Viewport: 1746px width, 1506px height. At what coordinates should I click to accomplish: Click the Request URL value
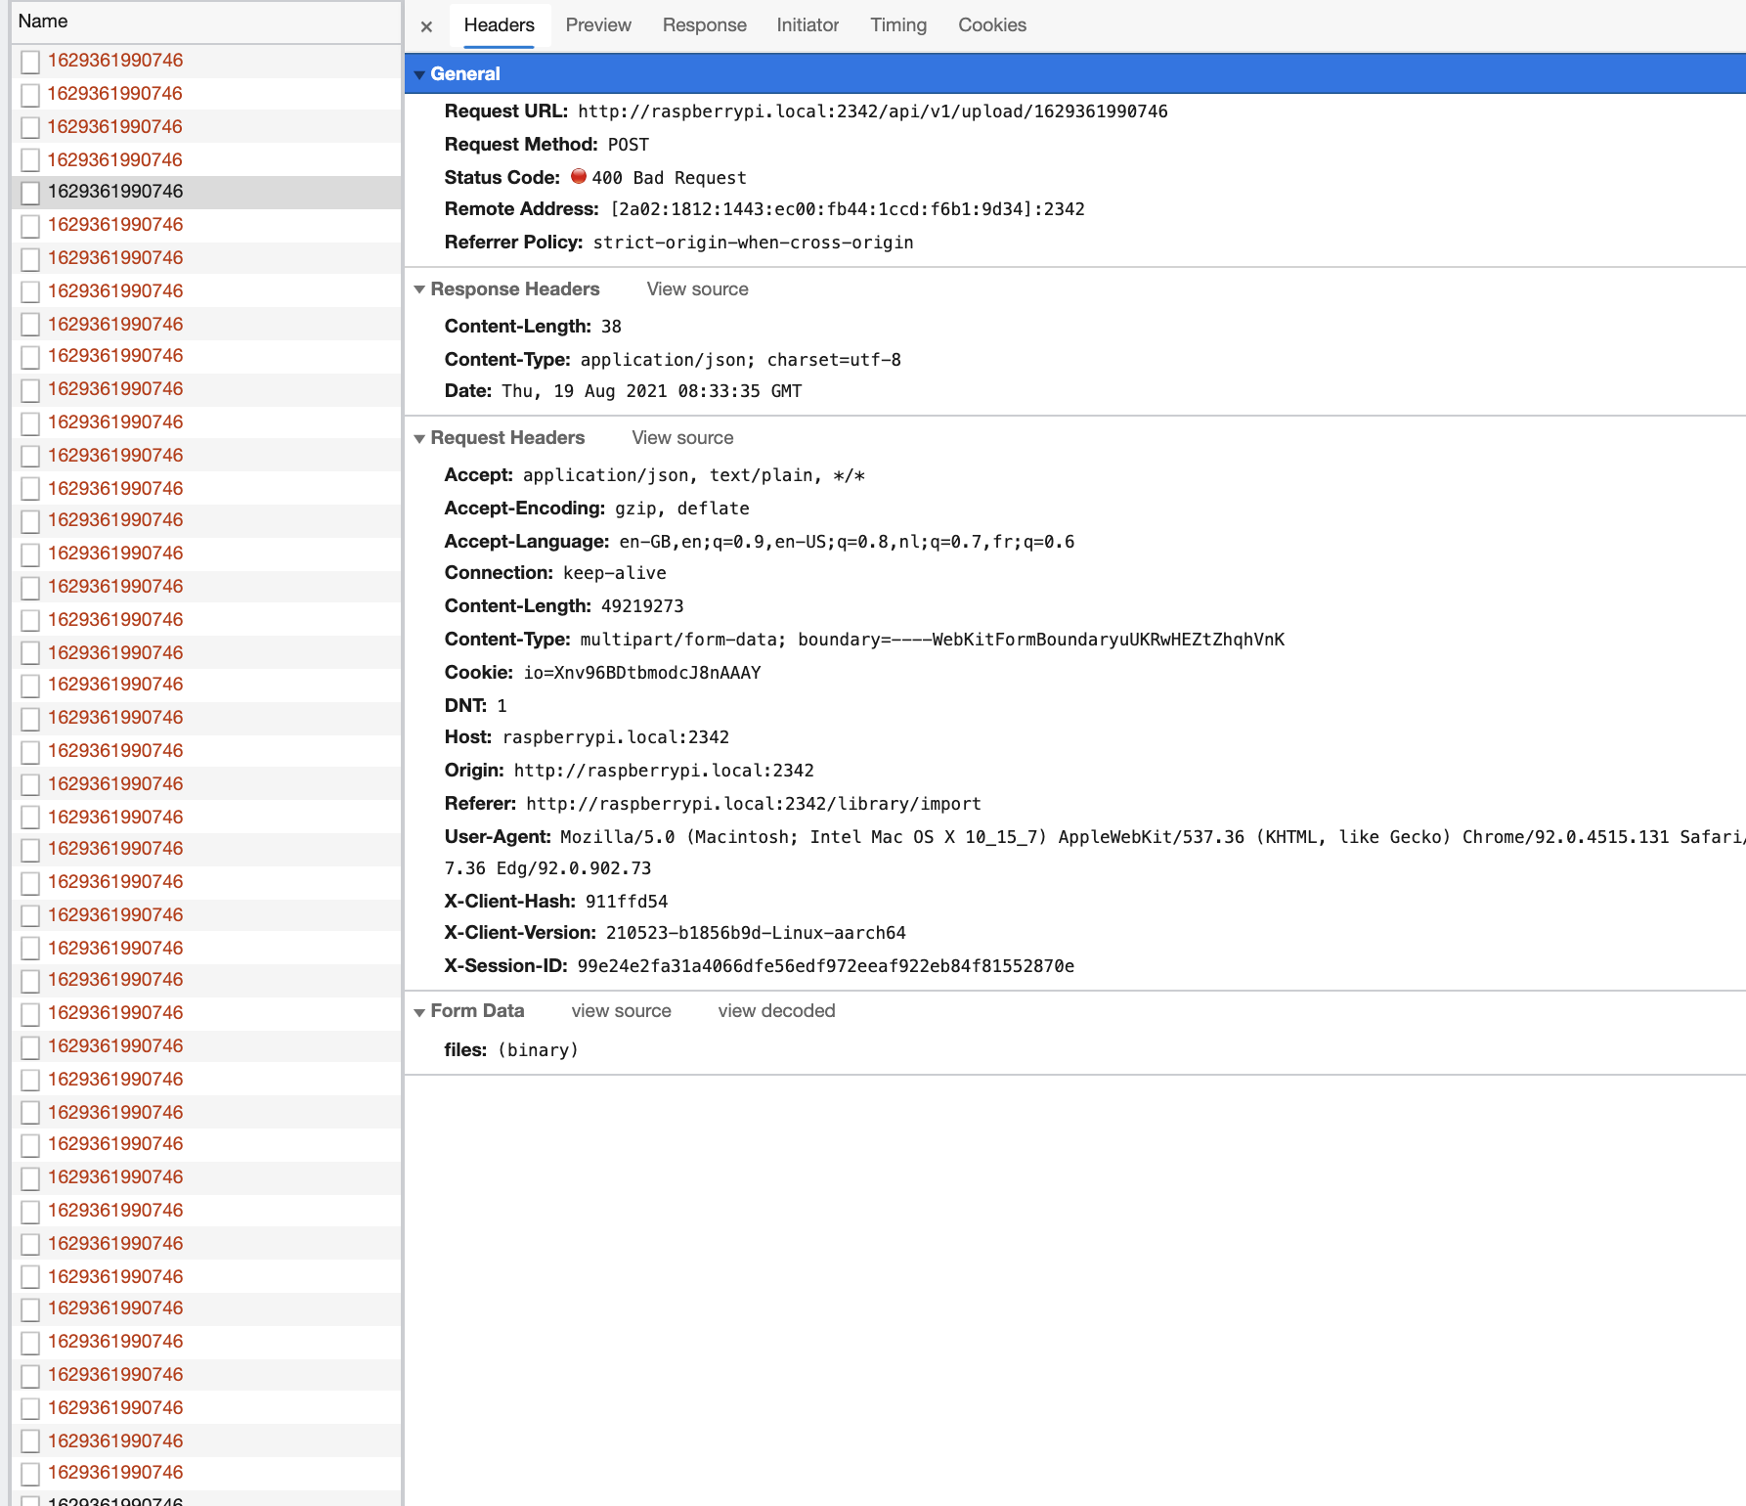point(872,111)
